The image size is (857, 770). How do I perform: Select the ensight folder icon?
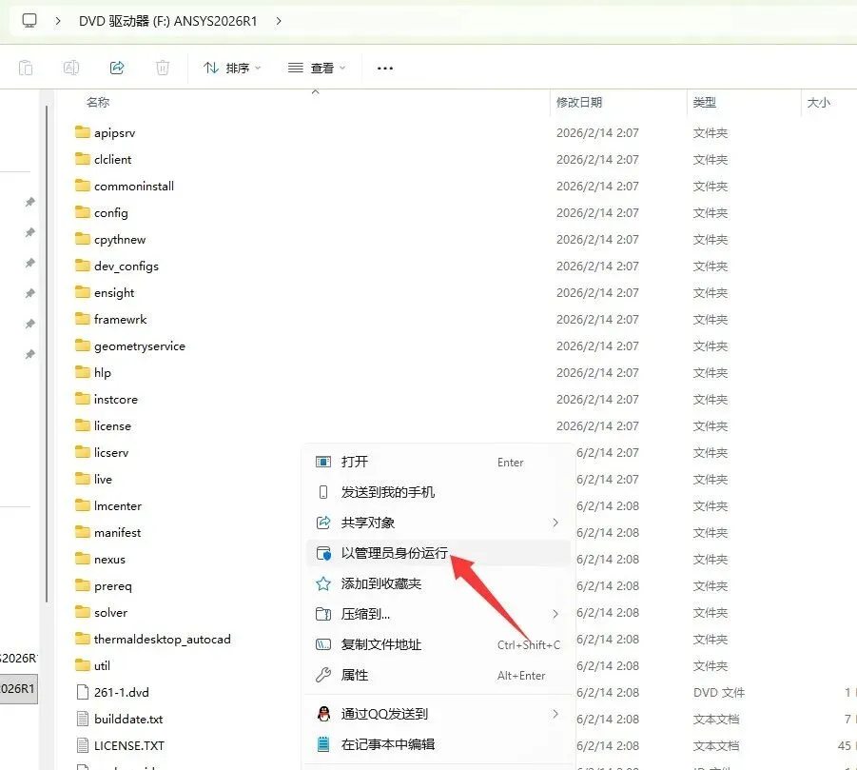coord(83,292)
